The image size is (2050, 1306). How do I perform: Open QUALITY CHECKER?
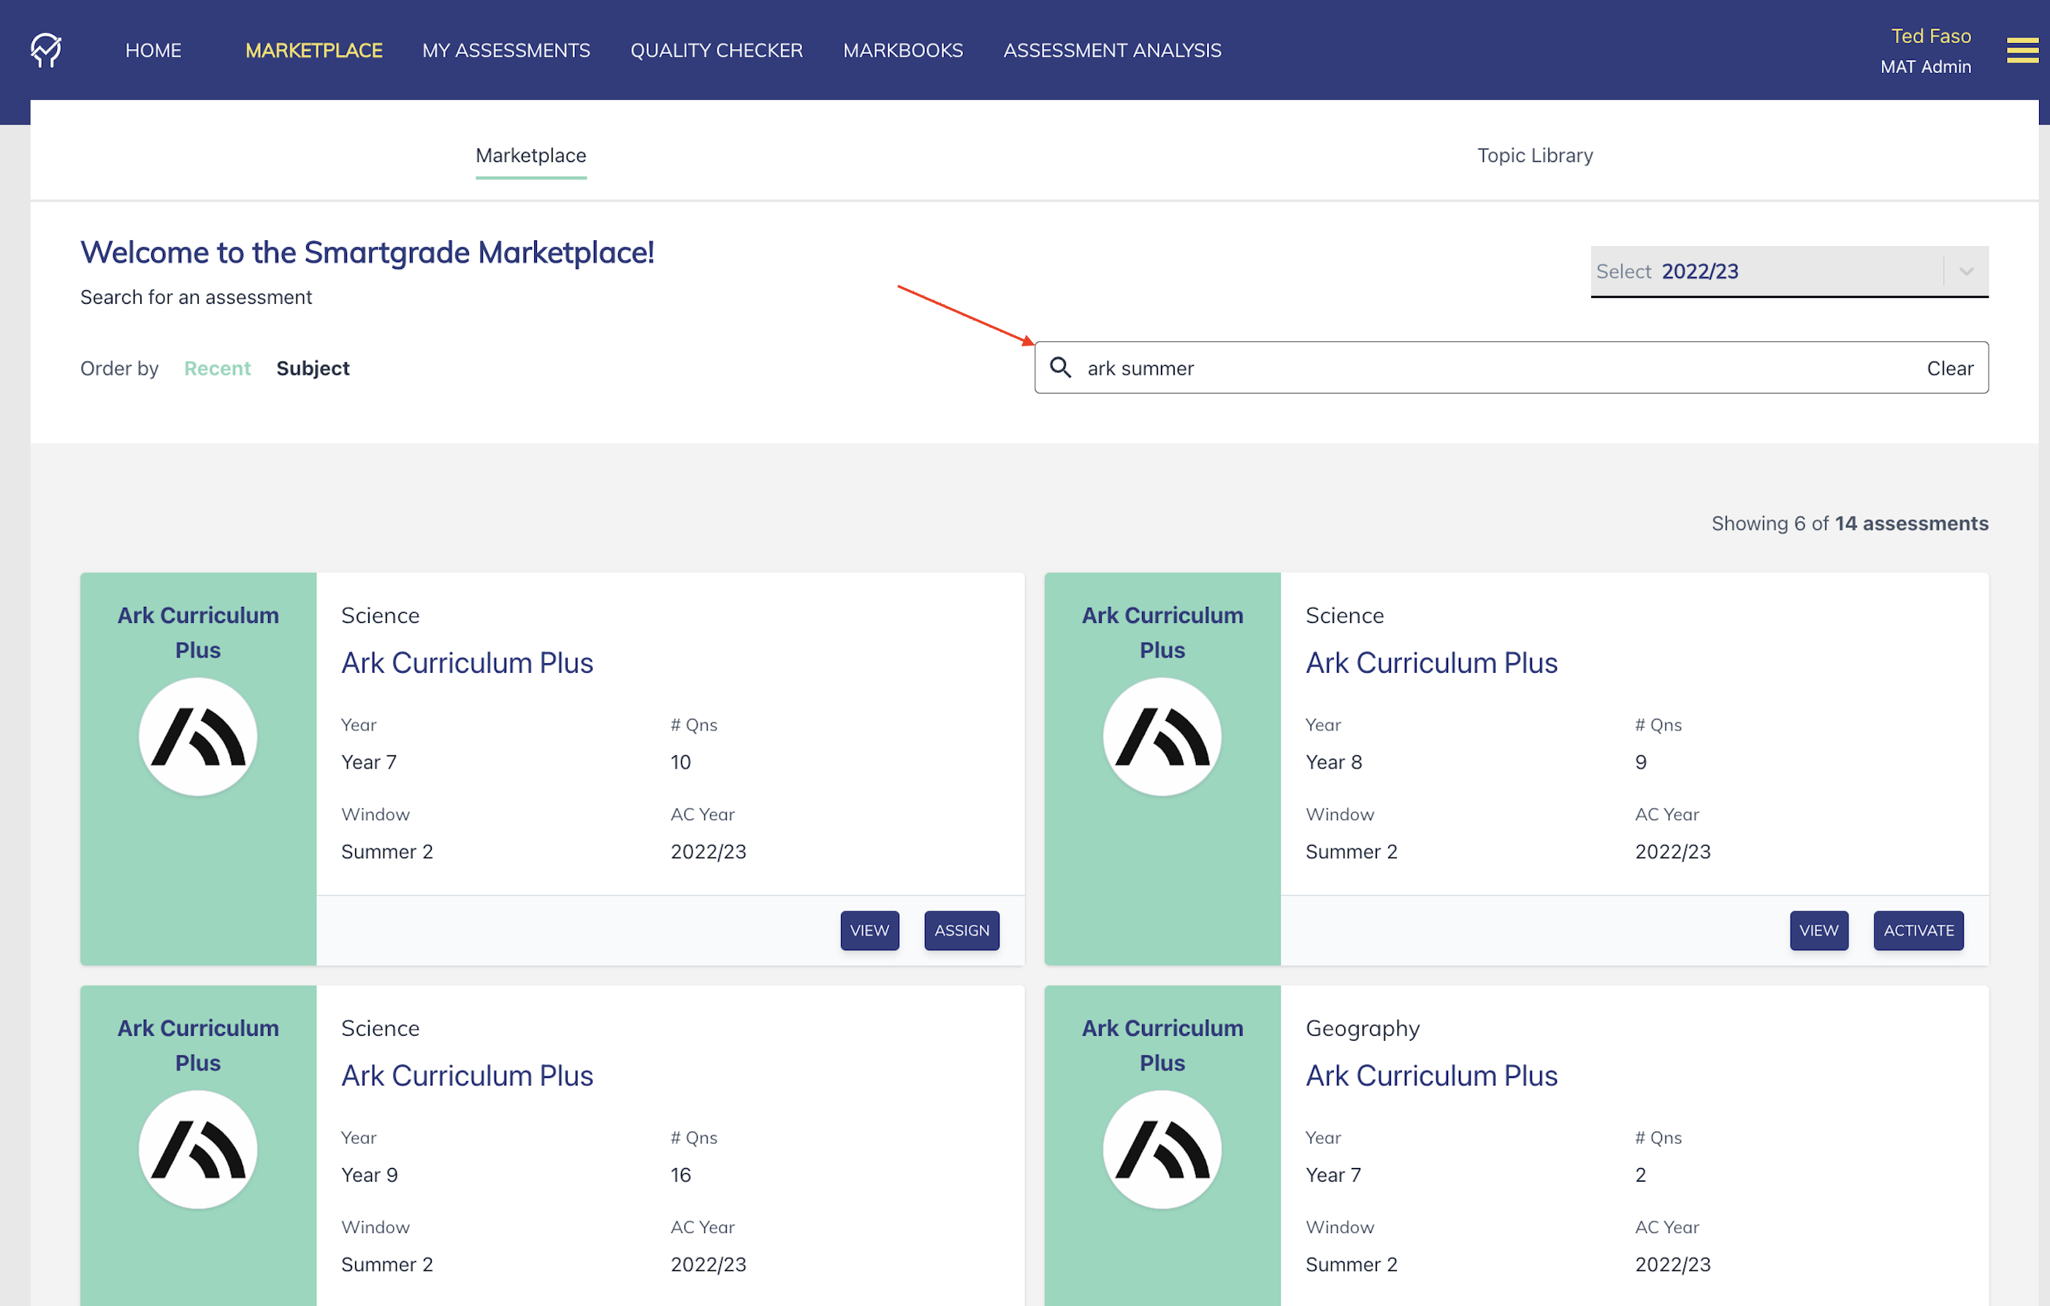[x=717, y=50]
